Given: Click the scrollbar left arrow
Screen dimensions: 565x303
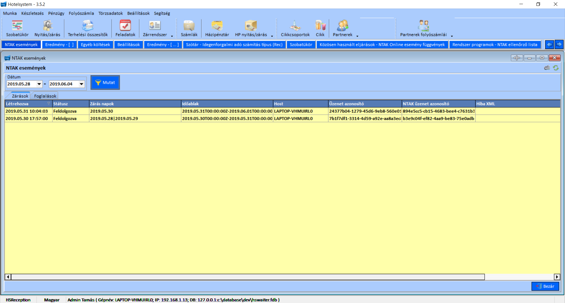Looking at the screenshot, I should click(x=8, y=277).
